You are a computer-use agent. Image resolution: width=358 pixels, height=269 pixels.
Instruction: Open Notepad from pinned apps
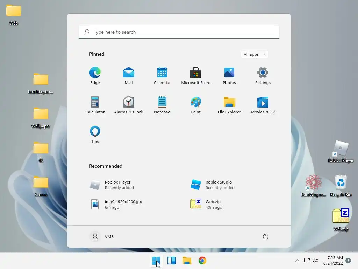click(x=162, y=105)
